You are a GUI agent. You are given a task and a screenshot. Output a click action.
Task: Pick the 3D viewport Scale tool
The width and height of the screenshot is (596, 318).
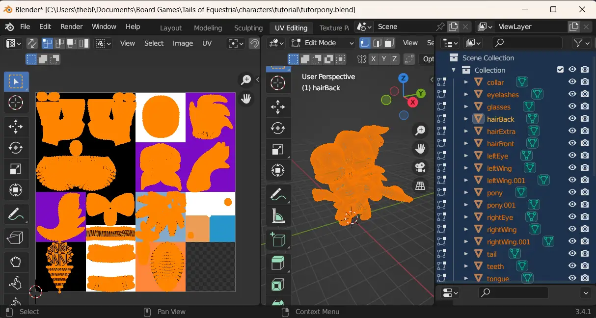pos(278,149)
